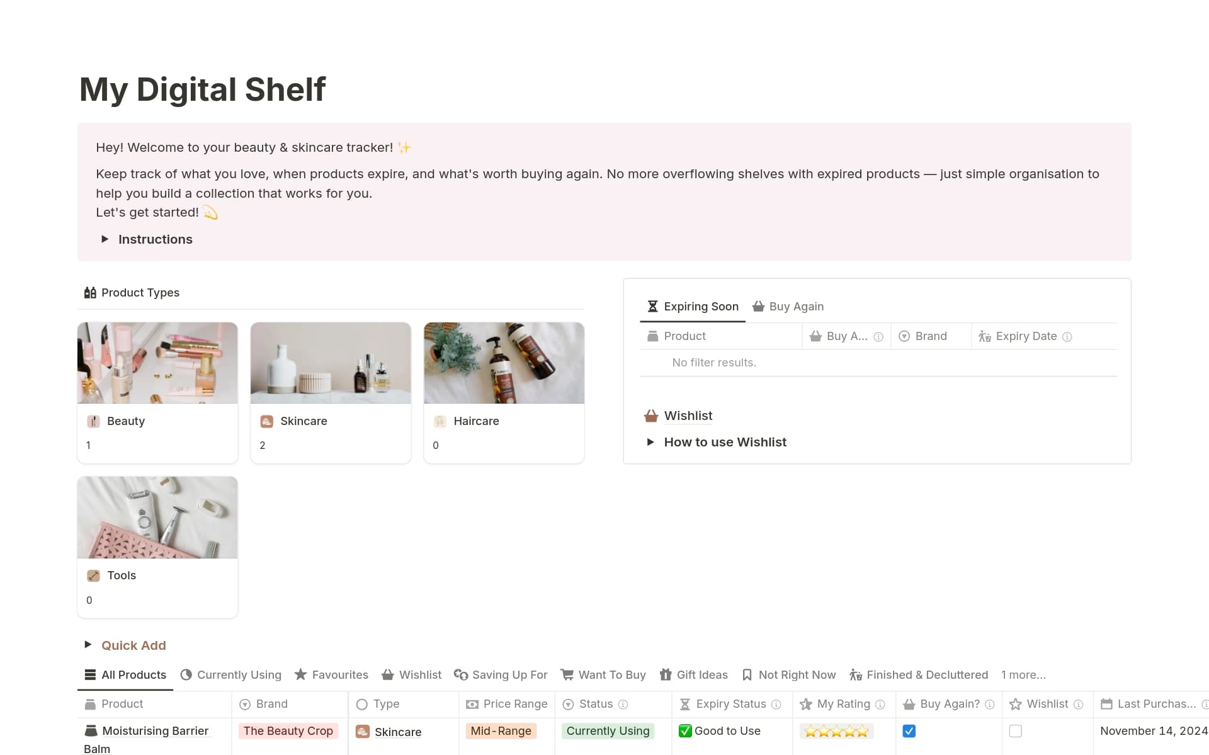Click the info icon next to Expiry Status column
This screenshot has width=1209, height=755.
pyautogui.click(x=776, y=704)
